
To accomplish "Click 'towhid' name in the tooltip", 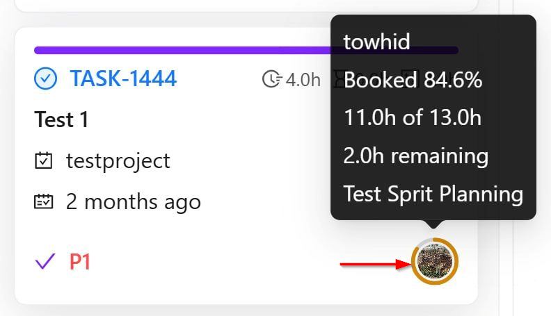I will tap(376, 42).
